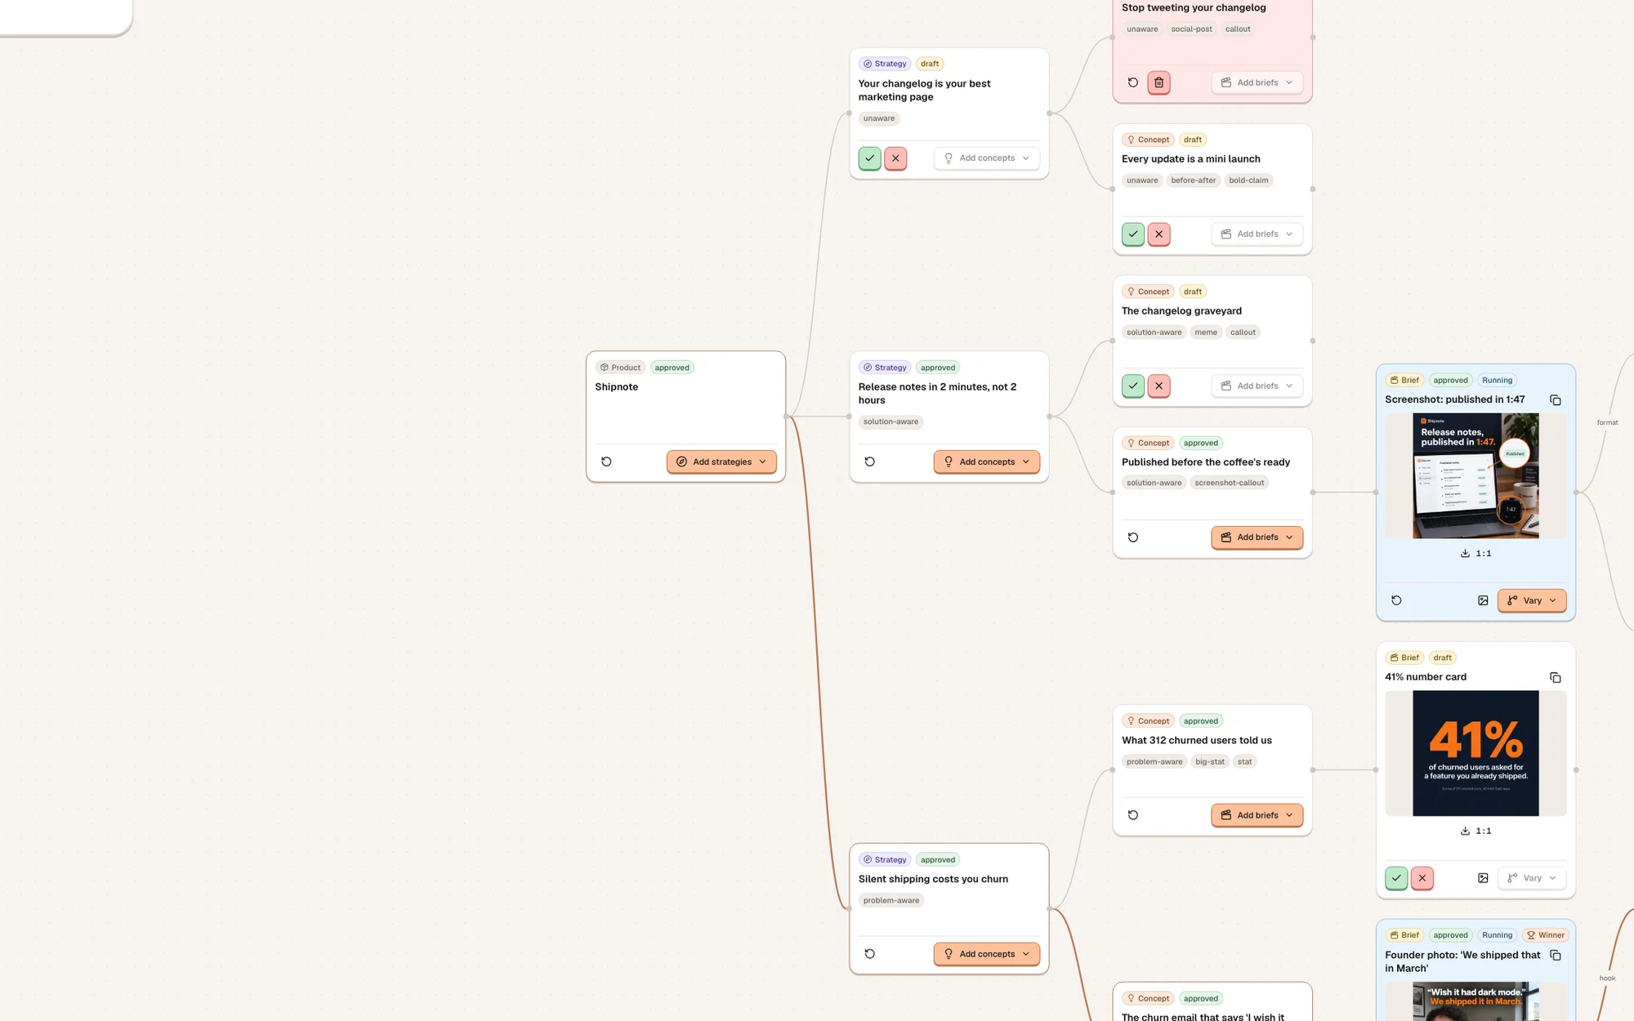Reject 'Your changelog is your best marketing page' strategy
Screen dimensions: 1634x1021
pos(895,158)
